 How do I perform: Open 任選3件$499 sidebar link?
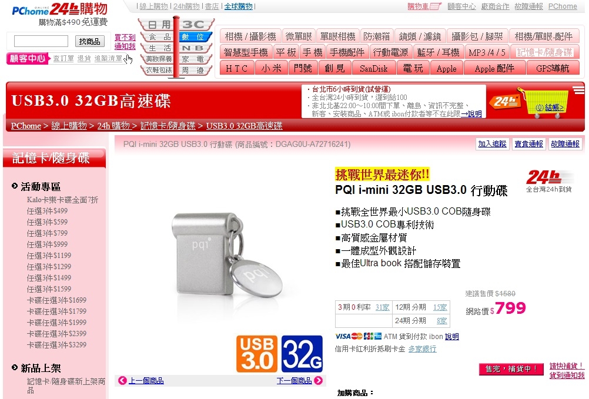pos(47,211)
